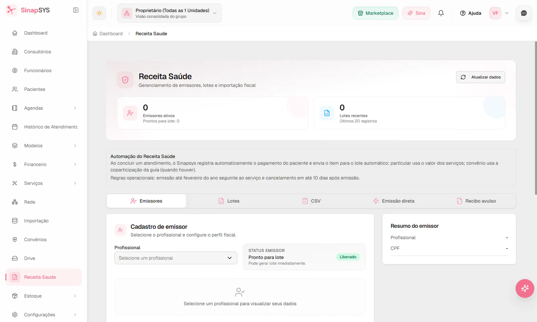Switch to the Emissão direta tab
The height and width of the screenshot is (322, 537).
[x=394, y=201]
